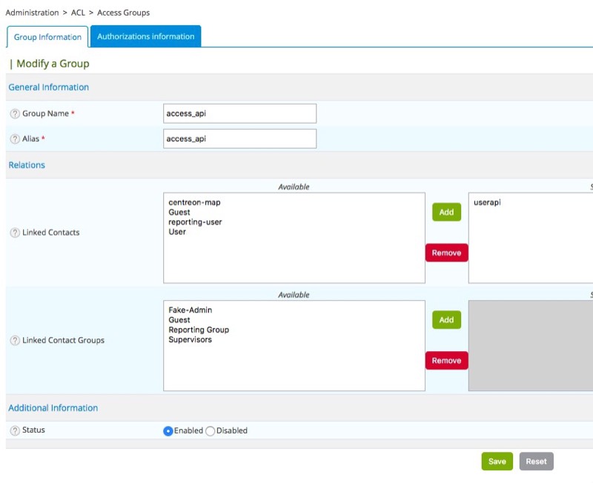Save the access group changes
Screen dimensions: 593x483
(x=497, y=462)
